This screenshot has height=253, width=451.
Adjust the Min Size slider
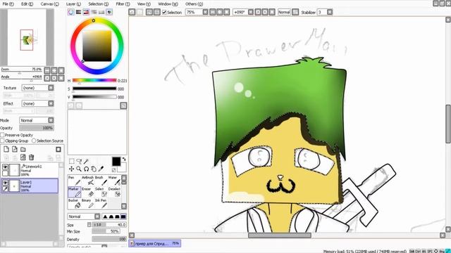(x=106, y=231)
